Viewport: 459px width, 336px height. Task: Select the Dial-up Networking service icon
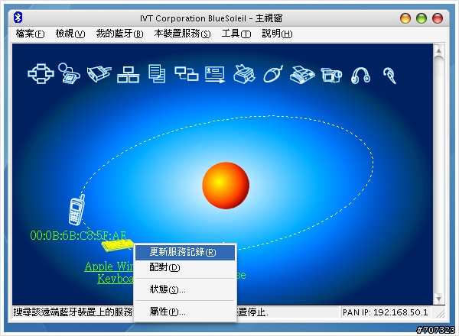pyautogui.click(x=69, y=73)
